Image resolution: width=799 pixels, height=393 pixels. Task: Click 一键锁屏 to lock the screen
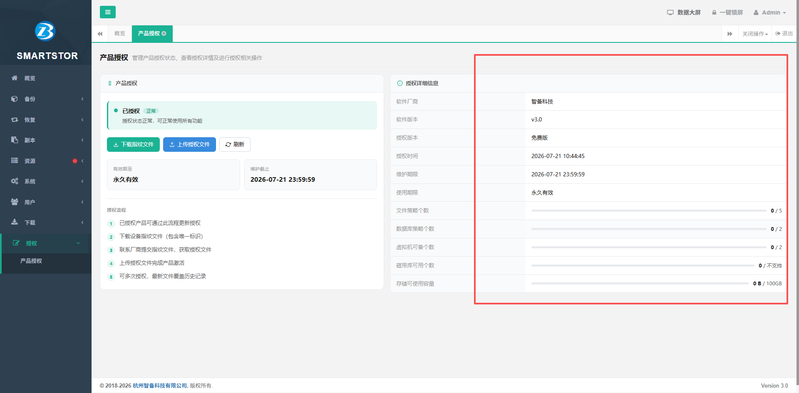(x=727, y=12)
